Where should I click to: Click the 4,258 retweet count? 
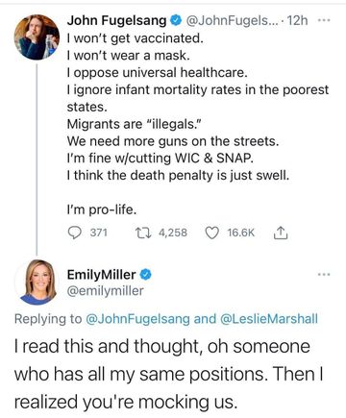coord(173,233)
